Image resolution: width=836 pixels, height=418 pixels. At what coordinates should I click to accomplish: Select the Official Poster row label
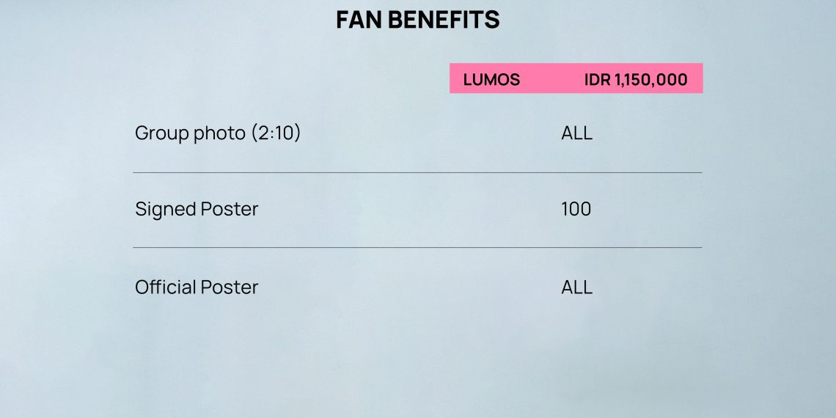coord(197,287)
